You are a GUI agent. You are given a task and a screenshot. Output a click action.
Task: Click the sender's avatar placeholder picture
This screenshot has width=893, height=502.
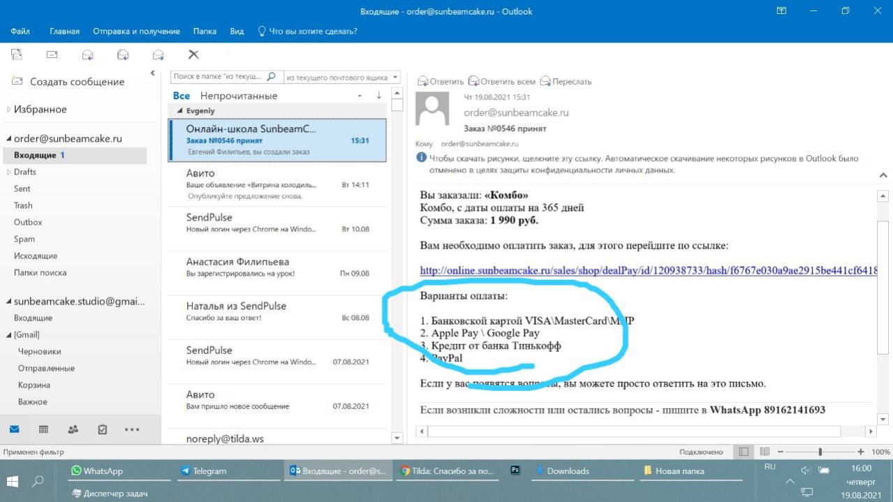pyautogui.click(x=432, y=109)
